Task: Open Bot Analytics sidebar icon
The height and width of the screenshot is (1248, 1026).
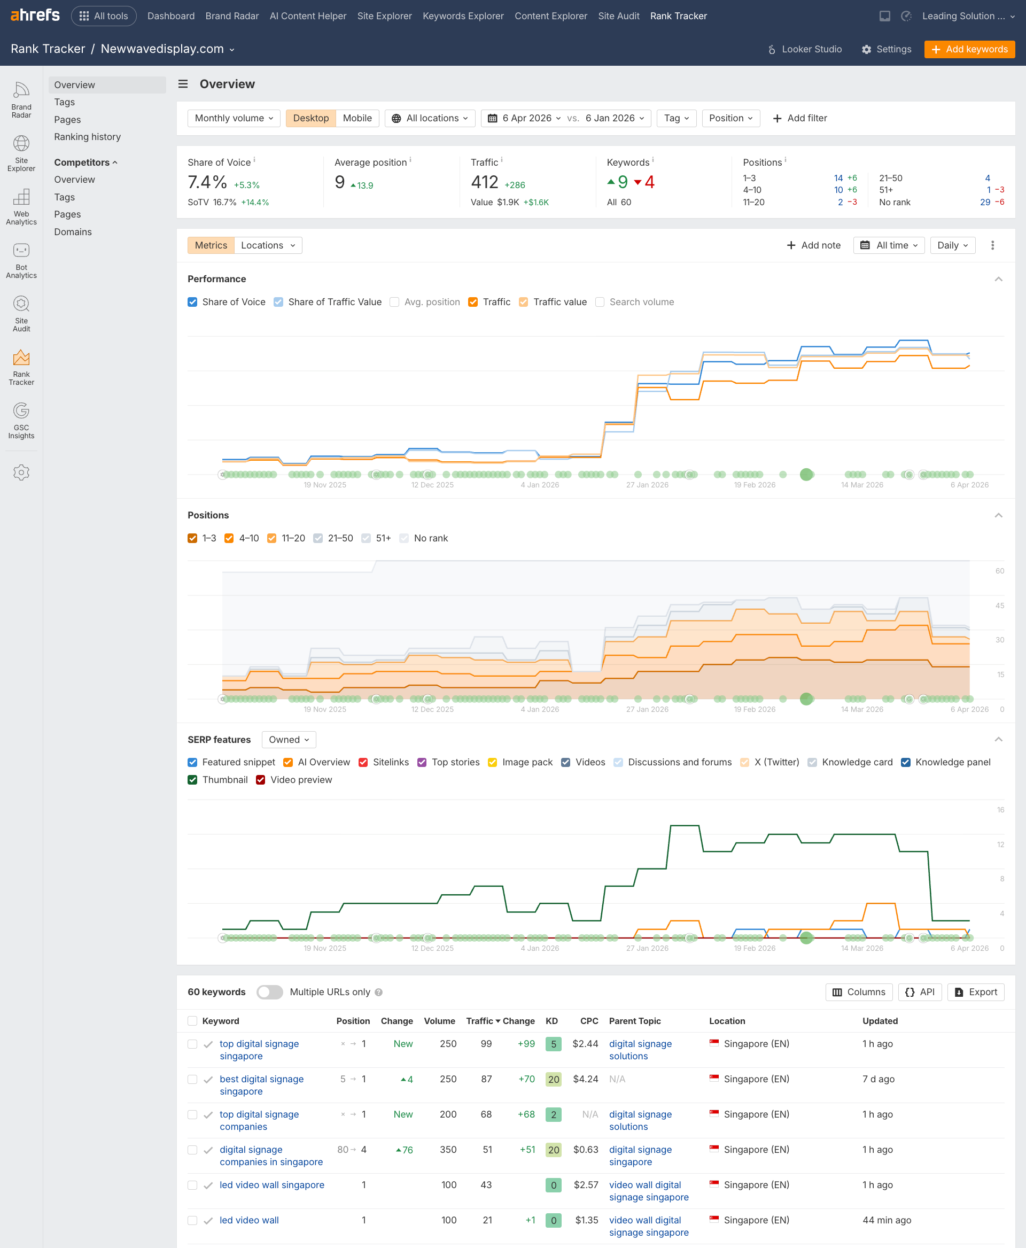Action: pyautogui.click(x=21, y=260)
